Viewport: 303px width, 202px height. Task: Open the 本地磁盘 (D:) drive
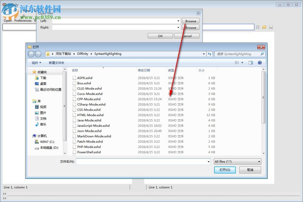(x=47, y=148)
